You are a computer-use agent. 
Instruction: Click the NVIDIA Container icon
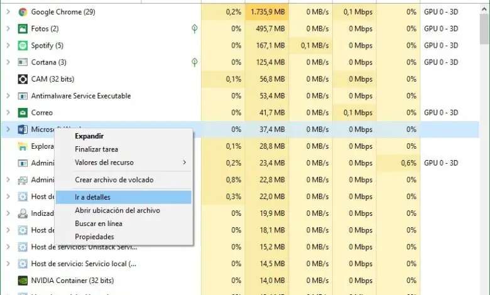point(23,281)
